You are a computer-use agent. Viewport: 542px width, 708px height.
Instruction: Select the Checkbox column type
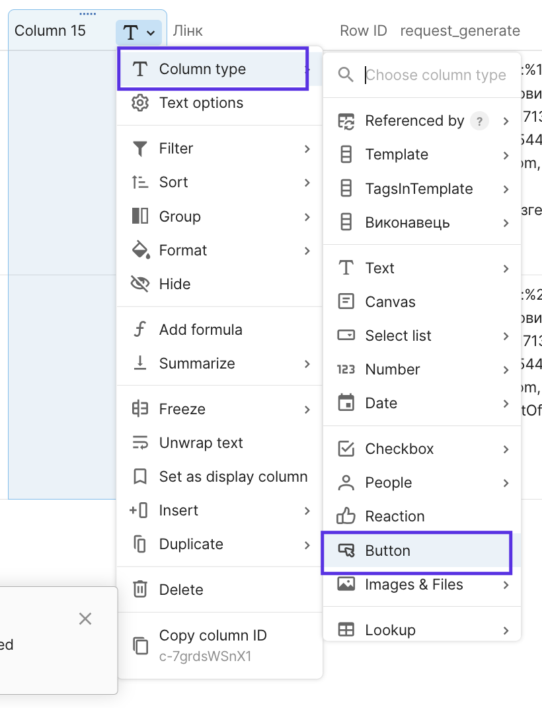point(399,449)
